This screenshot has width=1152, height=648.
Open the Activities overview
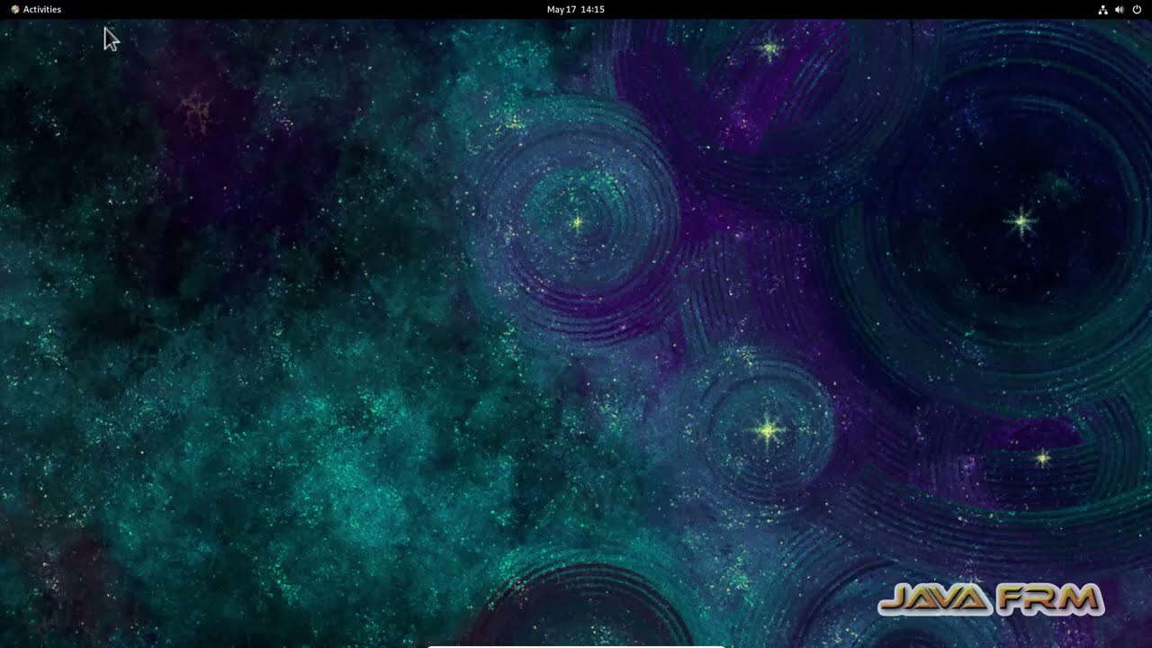(36, 9)
